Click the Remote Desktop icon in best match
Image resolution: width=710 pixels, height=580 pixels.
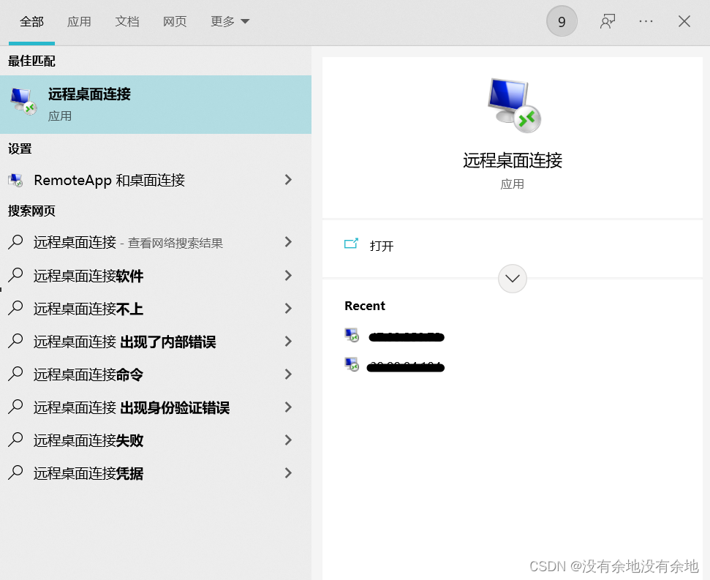click(23, 102)
